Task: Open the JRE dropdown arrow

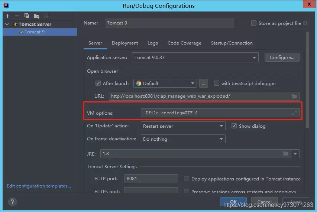Action: pos(295,154)
